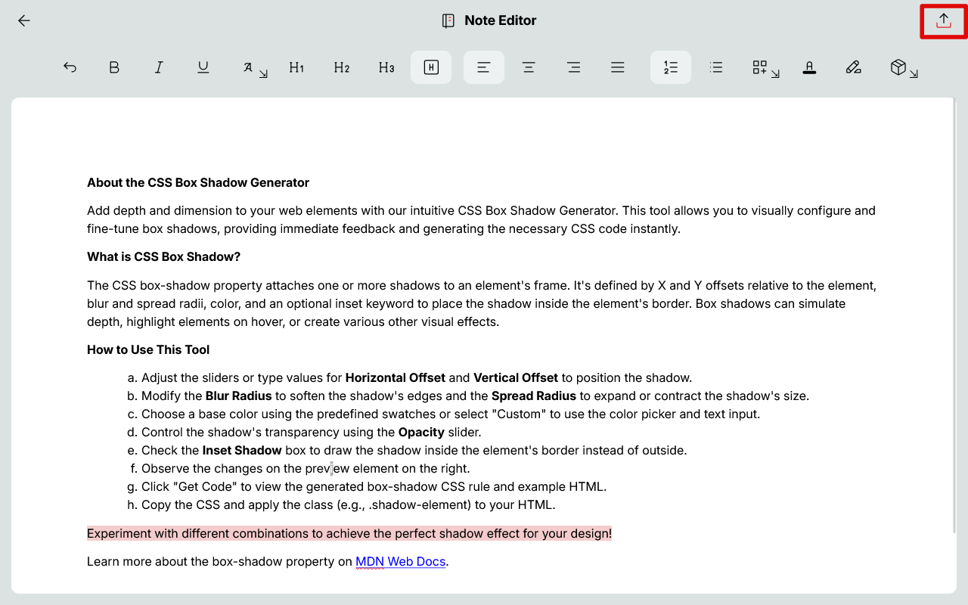The height and width of the screenshot is (605, 968).
Task: Expand the font style options dropdown
Action: 254,68
